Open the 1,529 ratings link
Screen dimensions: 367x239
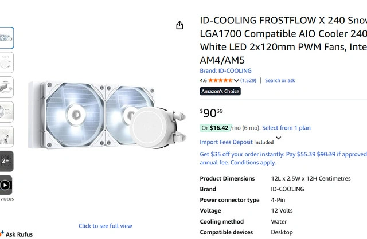[x=248, y=81]
